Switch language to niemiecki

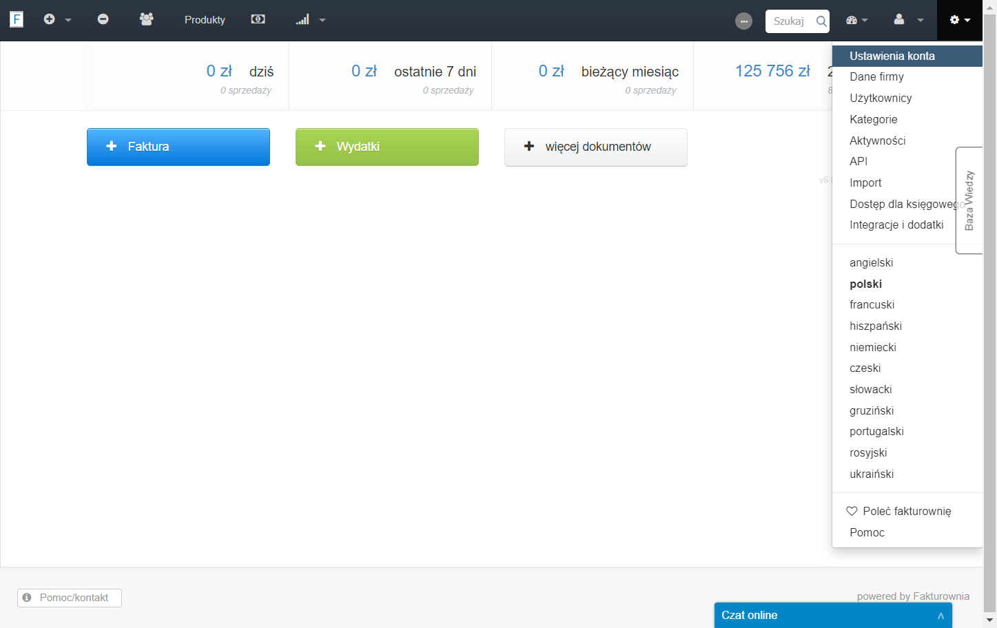(x=907, y=347)
